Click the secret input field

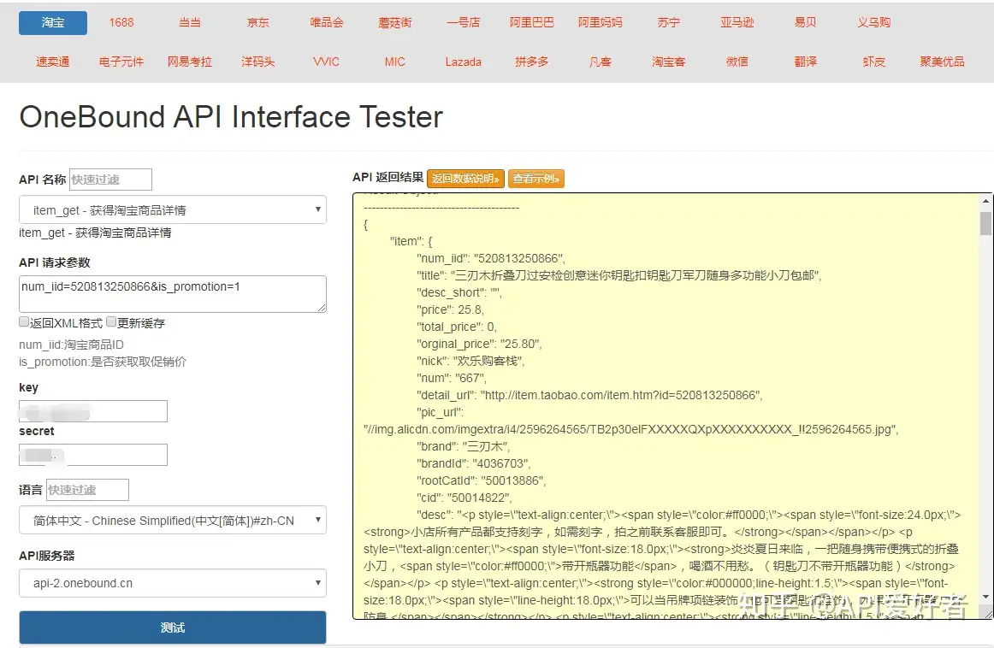tap(93, 455)
